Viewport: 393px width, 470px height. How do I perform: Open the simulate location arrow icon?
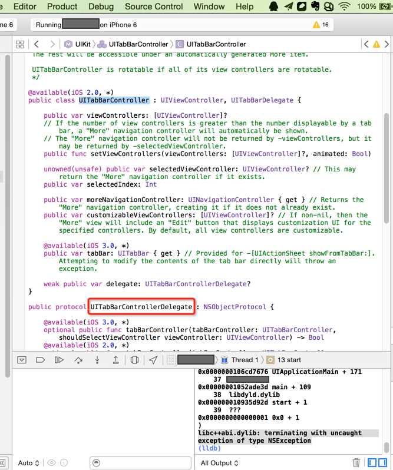click(153, 360)
